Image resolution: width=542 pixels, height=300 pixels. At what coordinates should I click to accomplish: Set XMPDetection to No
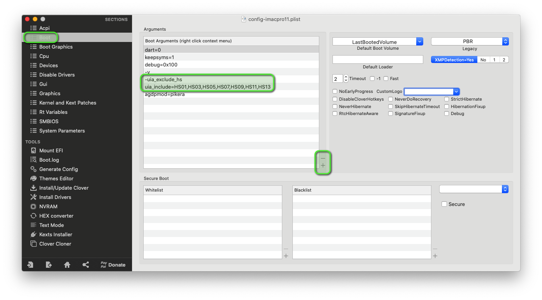click(483, 60)
